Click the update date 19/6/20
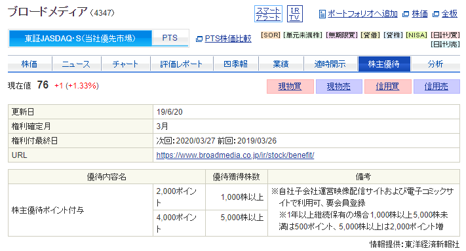The height and width of the screenshot is (251, 466). (169, 112)
